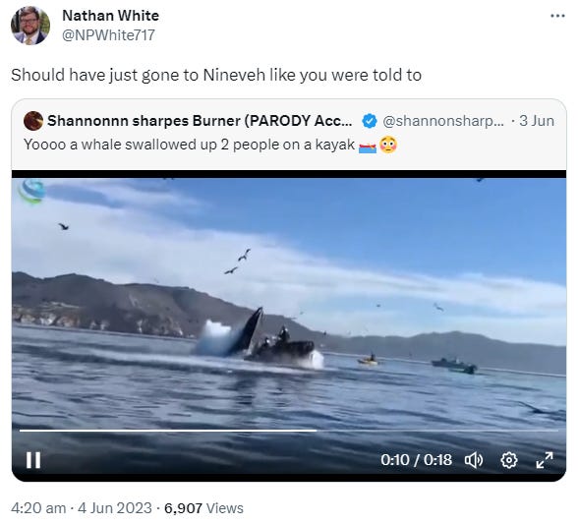578x525 pixels.
Task: Open the video settings gear
Action: 509,460
